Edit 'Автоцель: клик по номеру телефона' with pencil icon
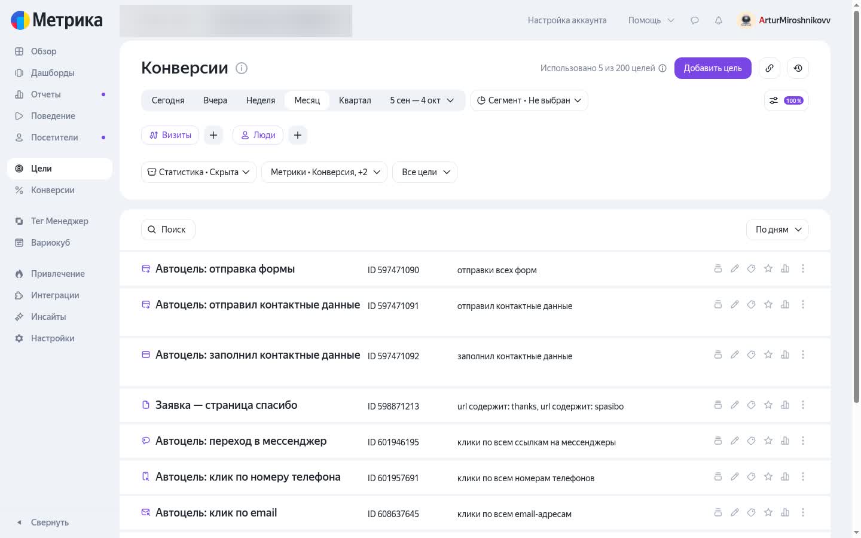The image size is (861, 538). click(x=735, y=477)
